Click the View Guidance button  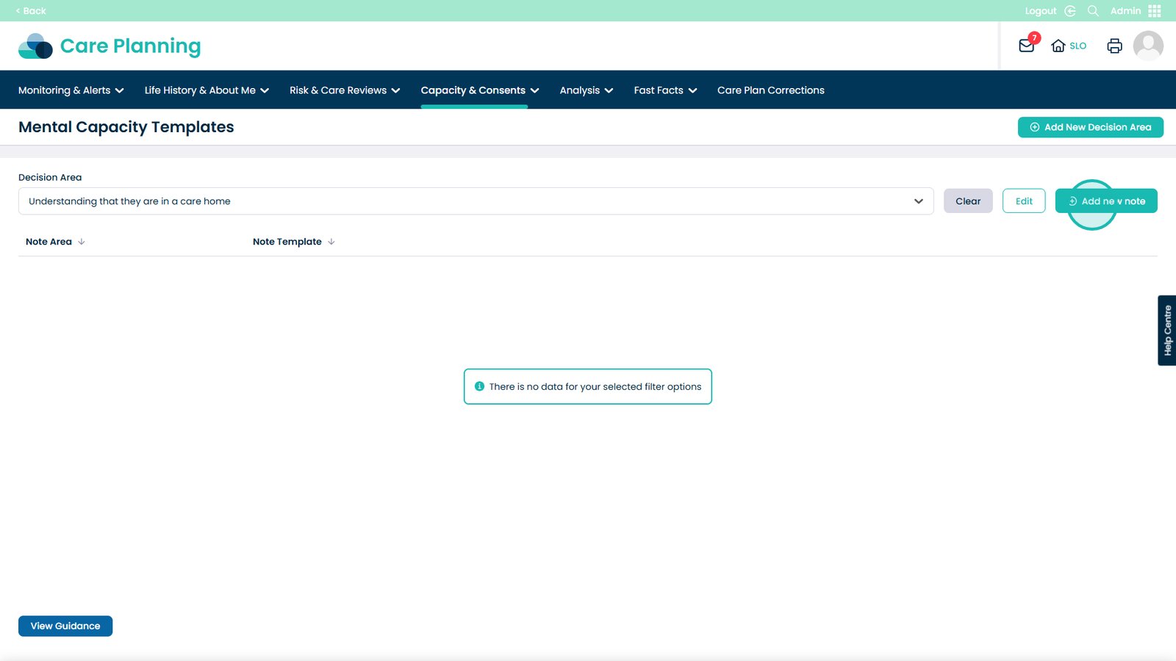click(65, 626)
